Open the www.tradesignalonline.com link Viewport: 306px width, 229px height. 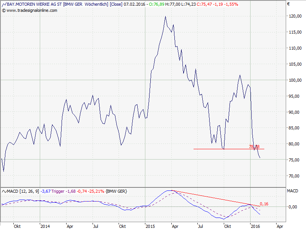(x=32, y=10)
